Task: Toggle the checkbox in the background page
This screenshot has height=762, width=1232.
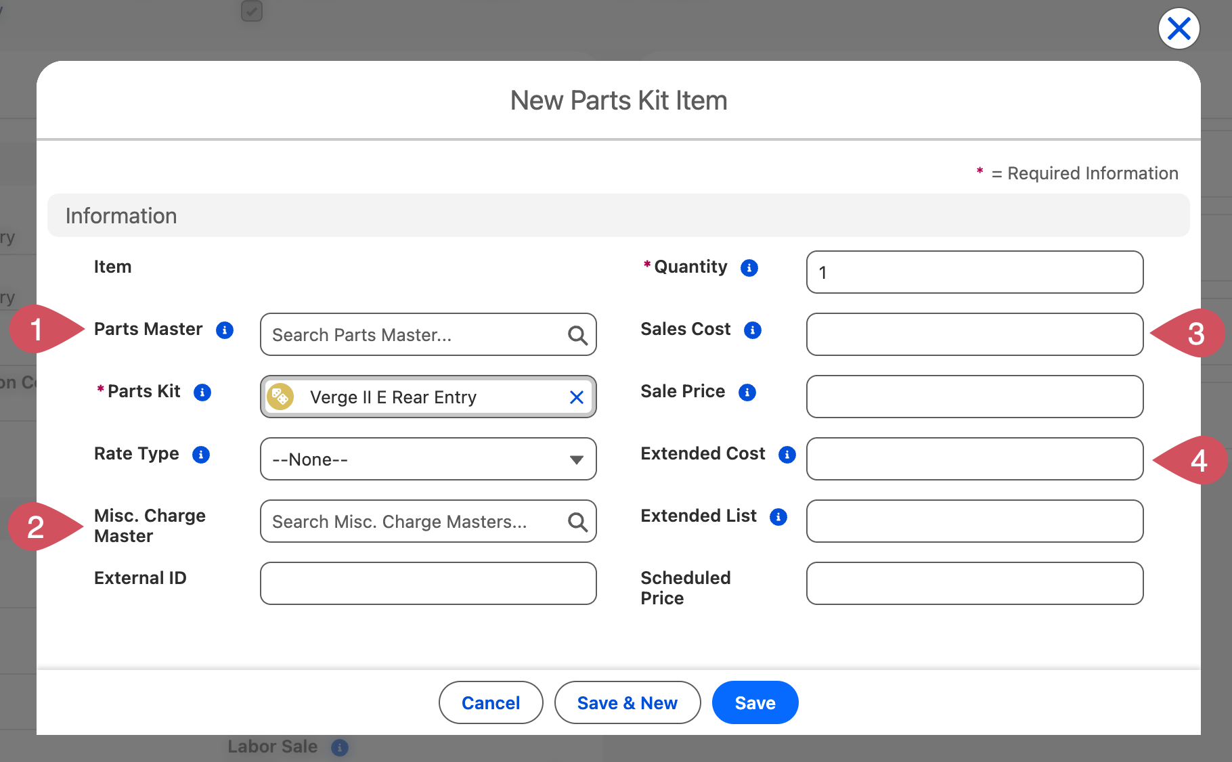Action: point(252,11)
